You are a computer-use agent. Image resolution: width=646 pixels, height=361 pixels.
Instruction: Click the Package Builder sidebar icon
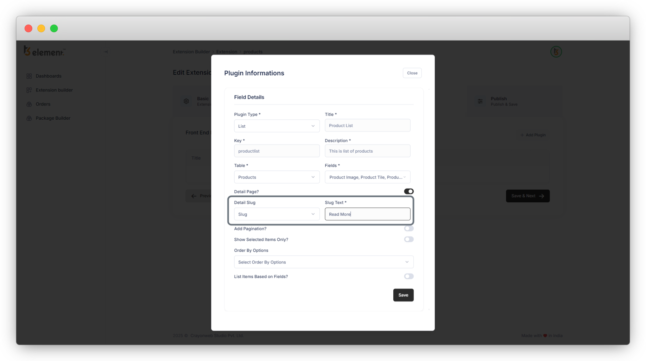click(x=29, y=118)
